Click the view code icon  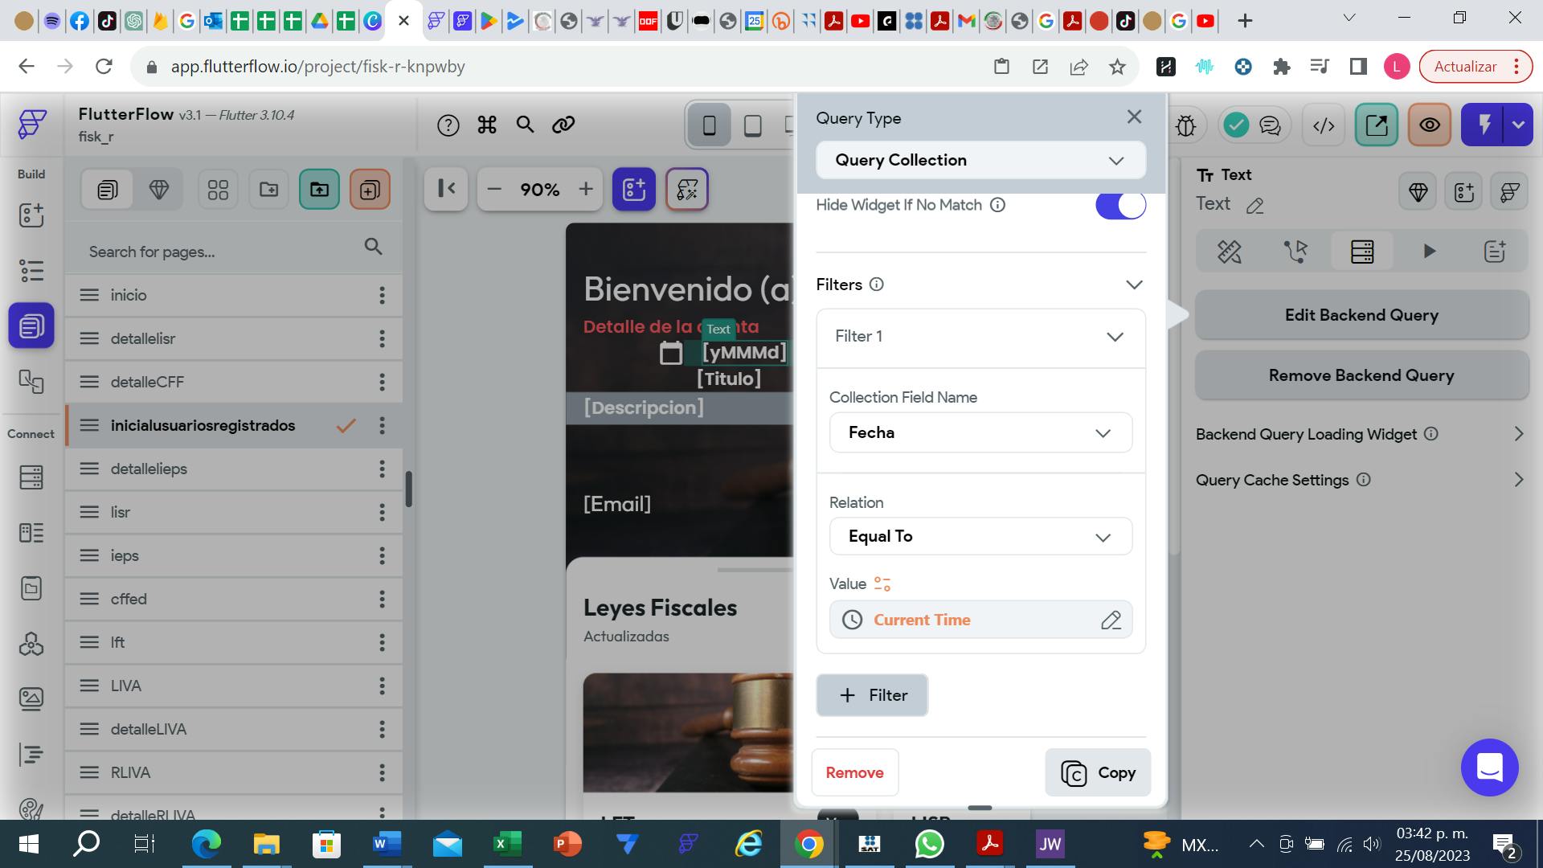pos(1323,125)
